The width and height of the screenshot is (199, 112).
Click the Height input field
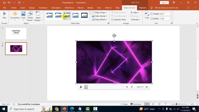tap(164, 14)
